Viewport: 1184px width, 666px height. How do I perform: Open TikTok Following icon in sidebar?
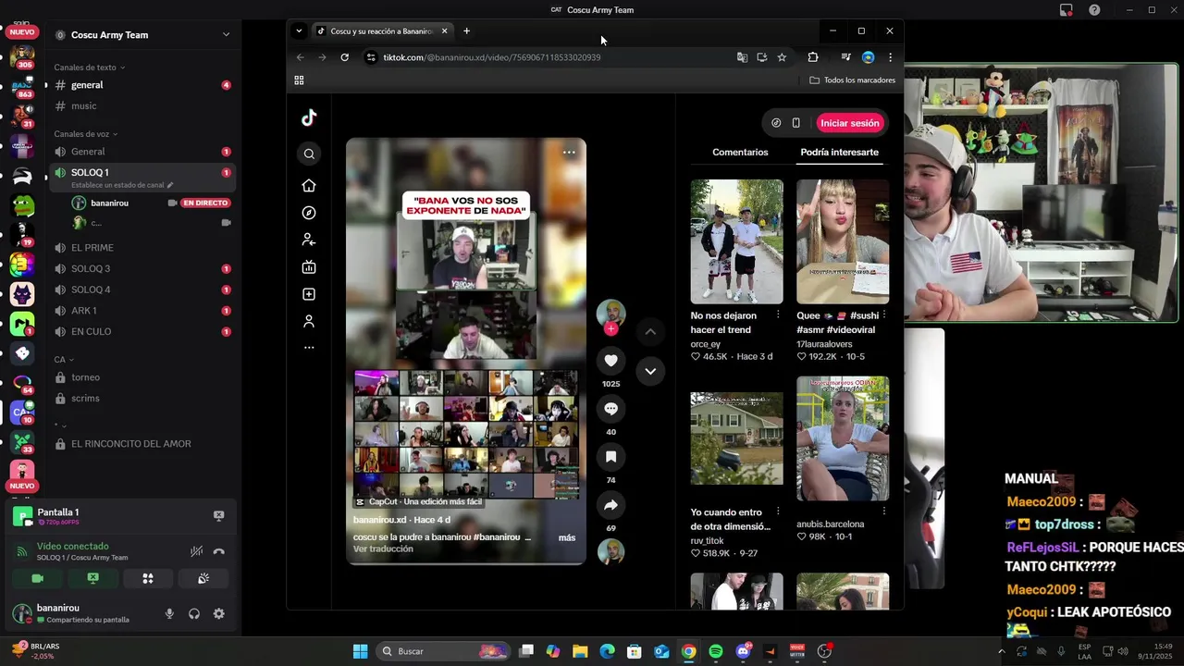(x=309, y=240)
